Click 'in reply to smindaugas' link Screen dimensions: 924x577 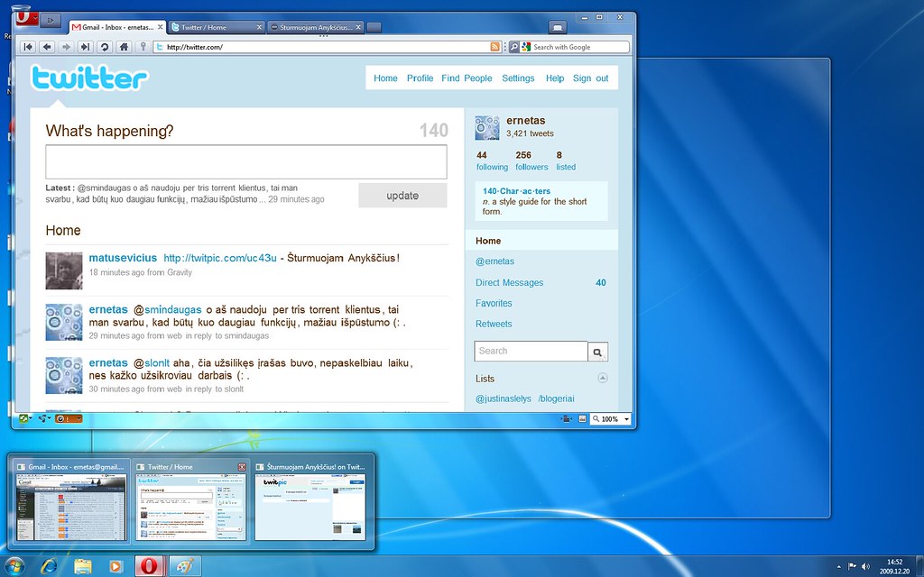click(226, 336)
